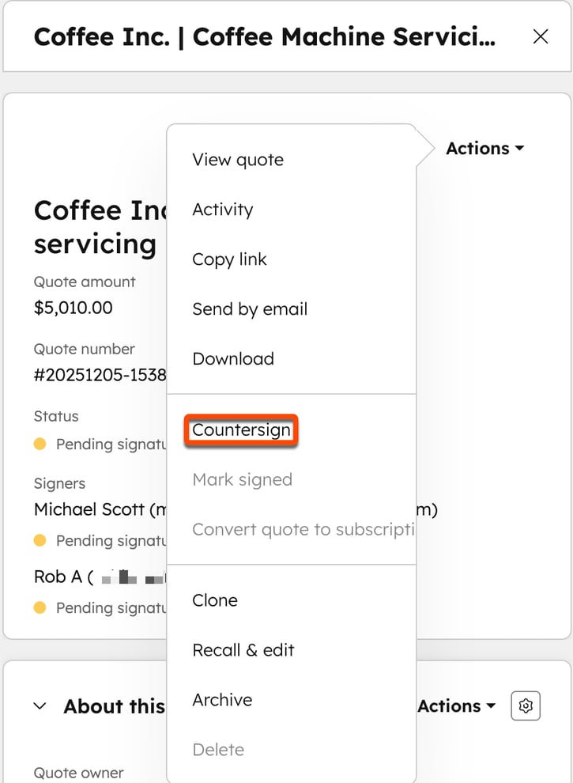Click the collapse chevron next to About this
The width and height of the screenshot is (573, 783).
pos(40,705)
